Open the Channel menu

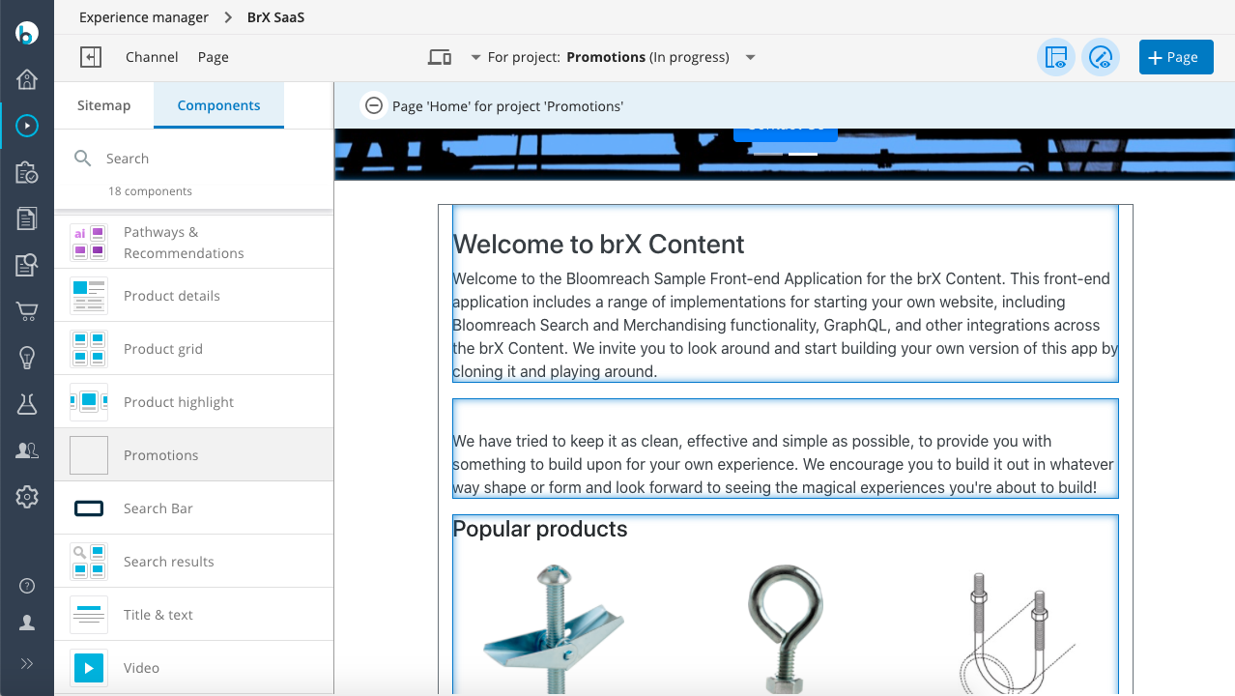click(x=152, y=57)
